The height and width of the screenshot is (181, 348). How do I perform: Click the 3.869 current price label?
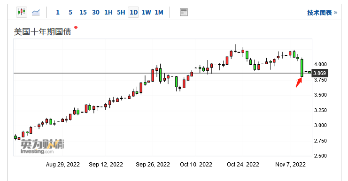click(x=320, y=73)
